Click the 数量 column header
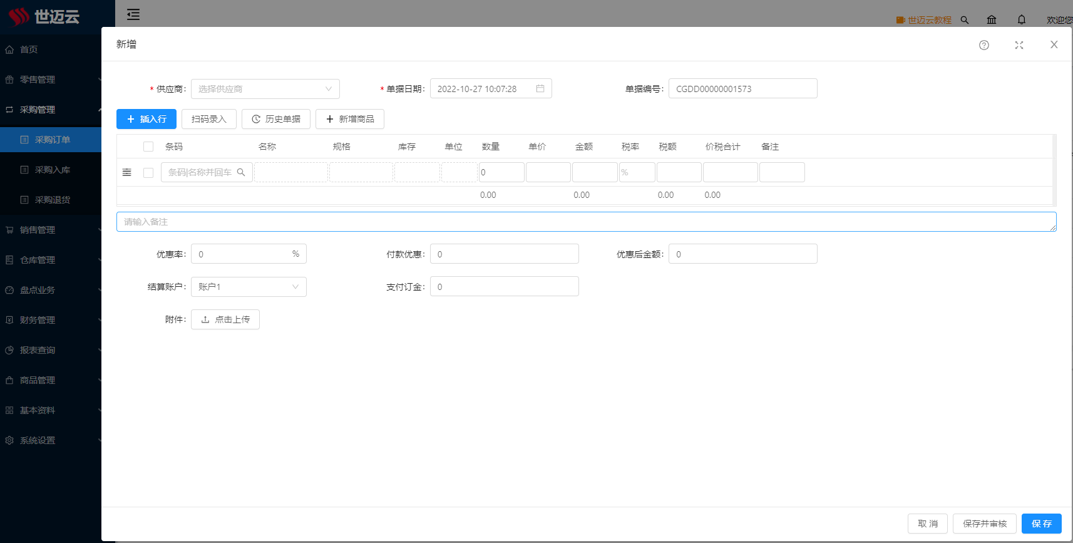Image resolution: width=1073 pixels, height=543 pixels. click(x=491, y=147)
